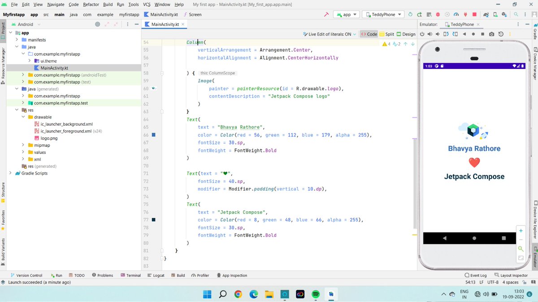Image resolution: width=538 pixels, height=302 pixels.
Task: Open the Build menu
Action: (x=108, y=4)
